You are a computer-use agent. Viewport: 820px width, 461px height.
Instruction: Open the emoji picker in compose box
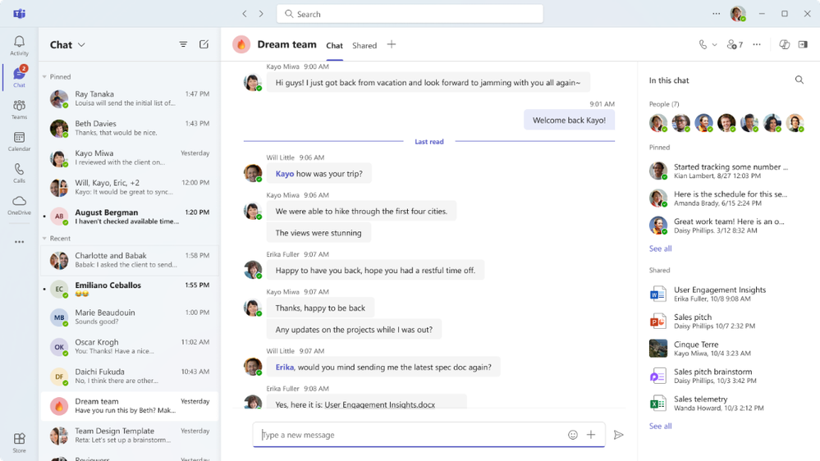(573, 435)
